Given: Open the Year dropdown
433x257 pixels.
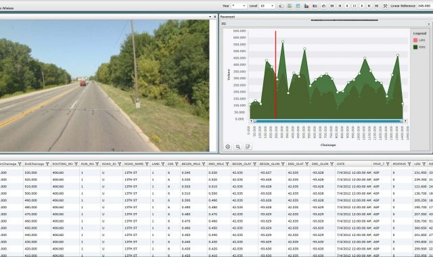Looking at the screenshot, I should (x=239, y=6).
